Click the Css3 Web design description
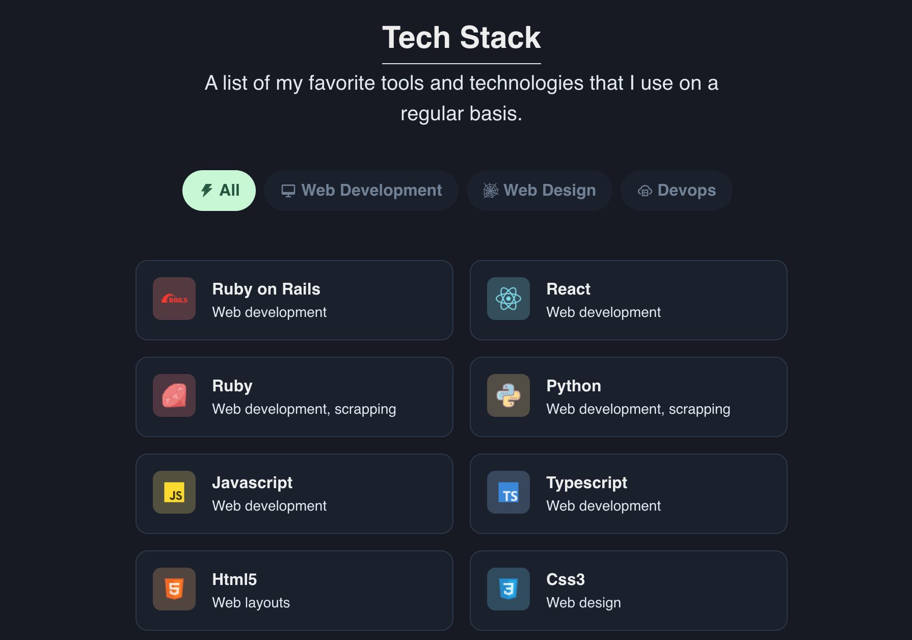Screen dimensions: 912x640 coord(583,602)
